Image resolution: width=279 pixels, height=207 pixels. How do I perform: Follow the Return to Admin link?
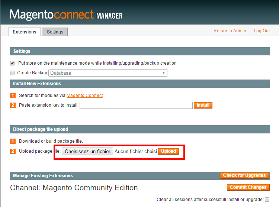(x=230, y=31)
